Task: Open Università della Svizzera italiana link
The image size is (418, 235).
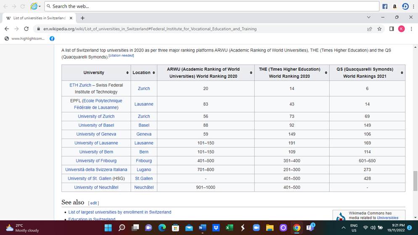Action: [x=96, y=170]
